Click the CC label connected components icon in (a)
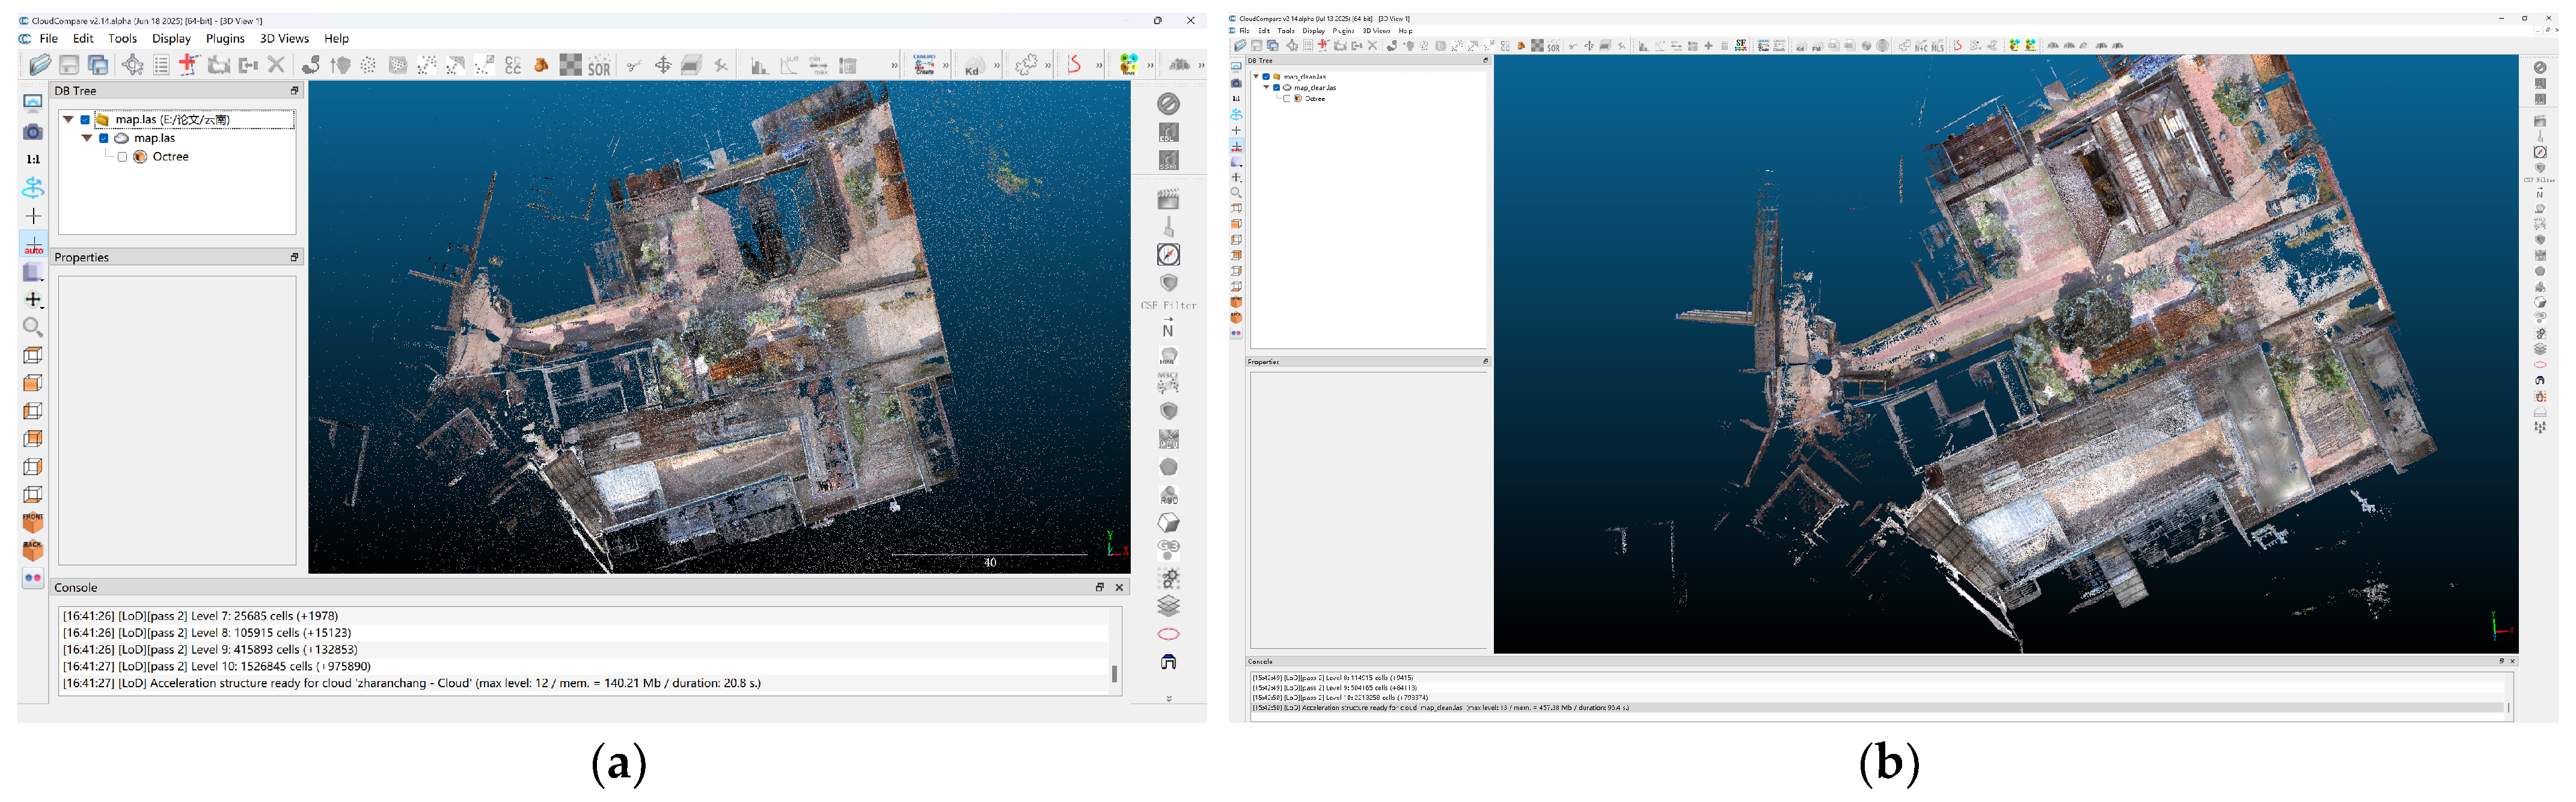The width and height of the screenshot is (2576, 802). click(514, 66)
